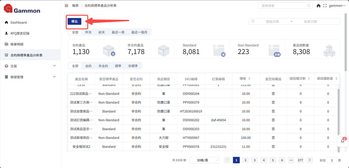Open the 30條/頁 page size dropdown

[204, 160]
